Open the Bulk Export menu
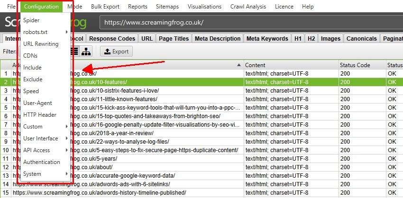Image resolution: width=403 pixels, height=198 pixels. coord(105,7)
